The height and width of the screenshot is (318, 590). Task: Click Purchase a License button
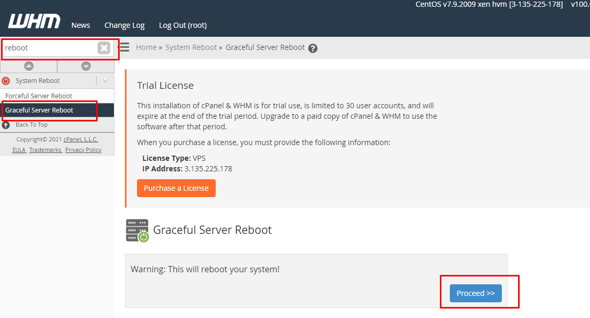point(176,188)
